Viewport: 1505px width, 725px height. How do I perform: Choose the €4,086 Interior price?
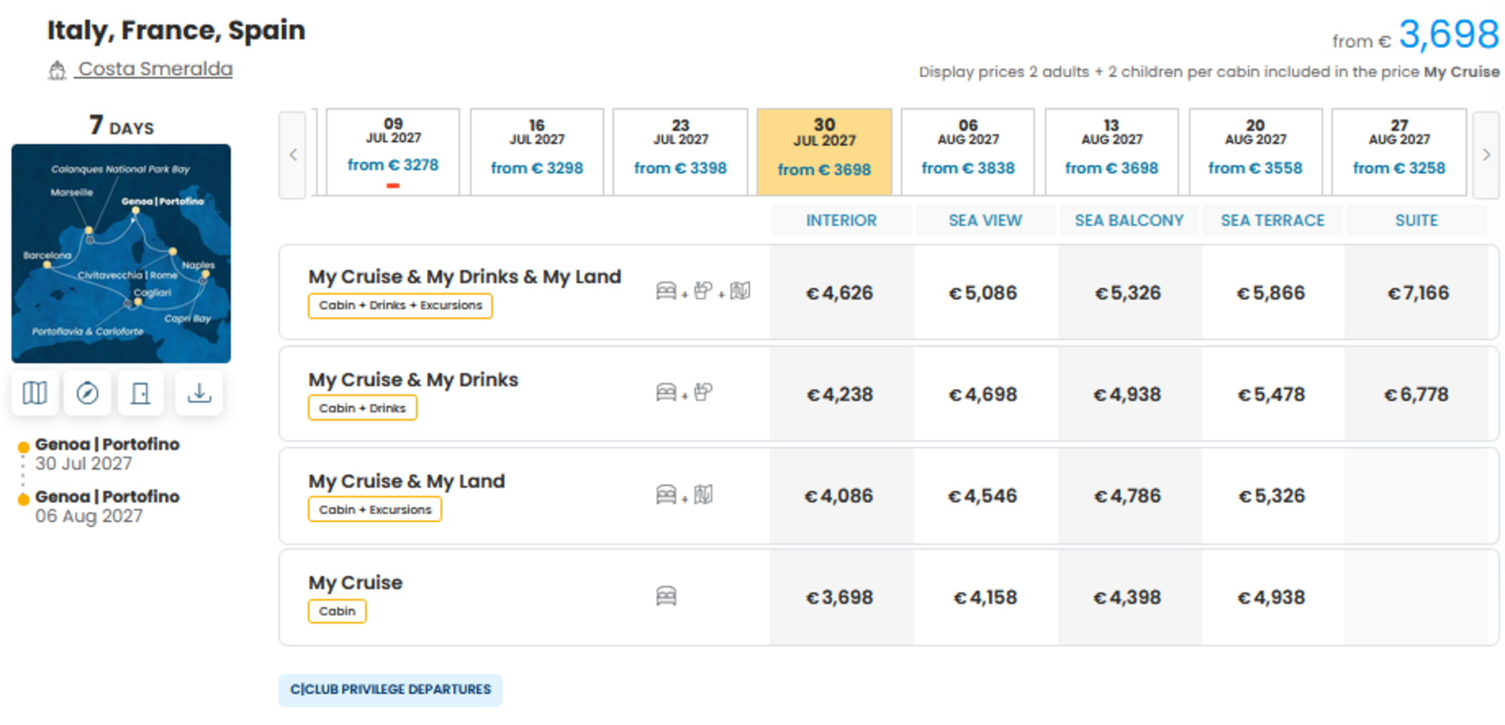840,496
